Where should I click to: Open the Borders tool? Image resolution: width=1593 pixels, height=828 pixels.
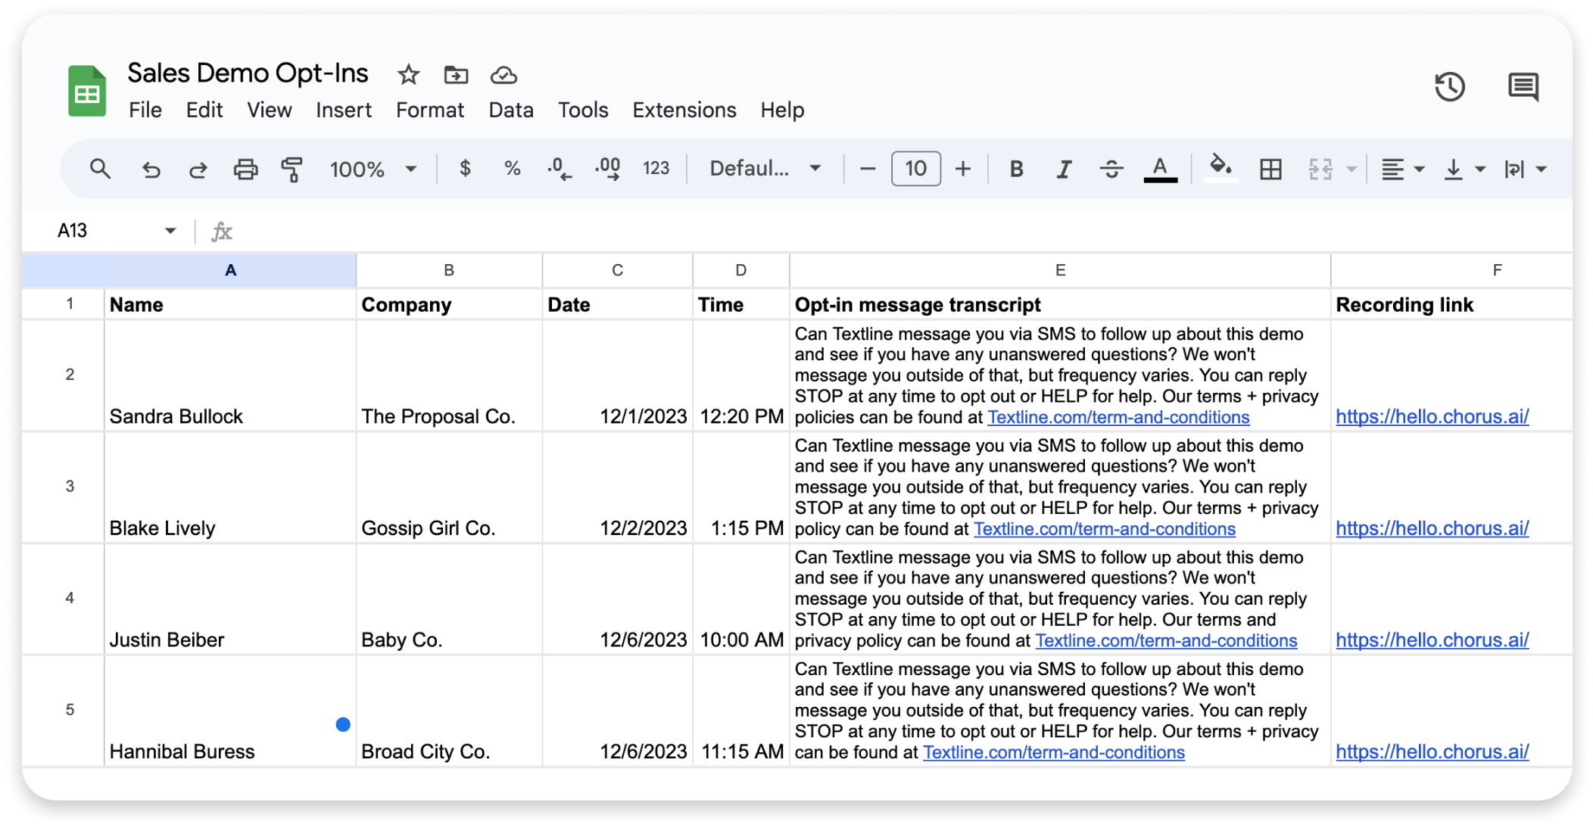[1270, 168]
